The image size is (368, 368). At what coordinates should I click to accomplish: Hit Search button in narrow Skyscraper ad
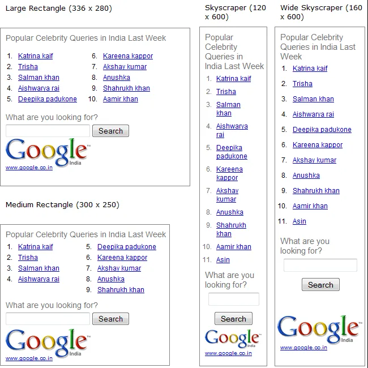click(233, 319)
